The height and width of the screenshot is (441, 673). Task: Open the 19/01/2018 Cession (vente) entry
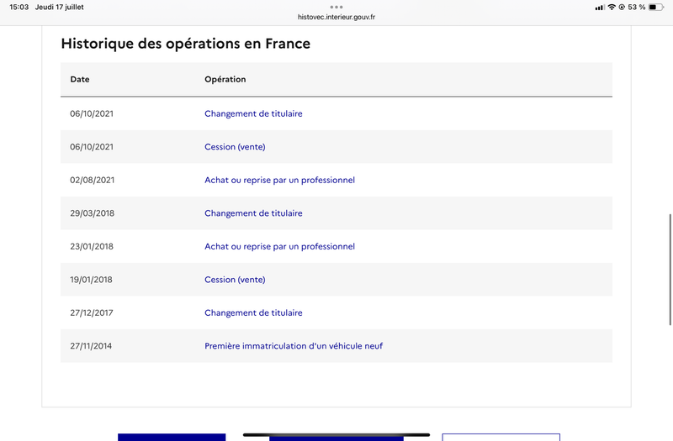(235, 280)
